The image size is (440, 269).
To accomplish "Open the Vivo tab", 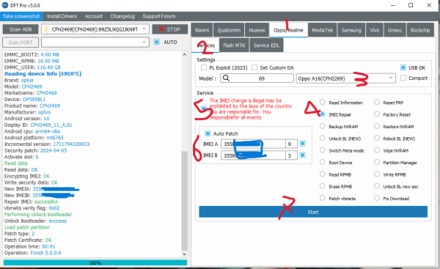I will [x=374, y=30].
